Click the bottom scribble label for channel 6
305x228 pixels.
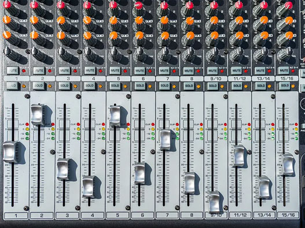tap(142, 215)
